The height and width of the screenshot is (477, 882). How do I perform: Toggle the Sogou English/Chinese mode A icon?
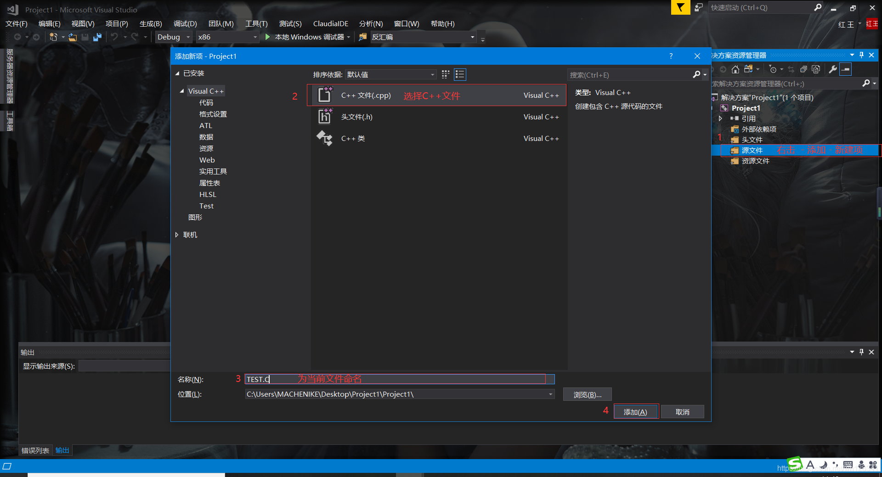click(810, 465)
